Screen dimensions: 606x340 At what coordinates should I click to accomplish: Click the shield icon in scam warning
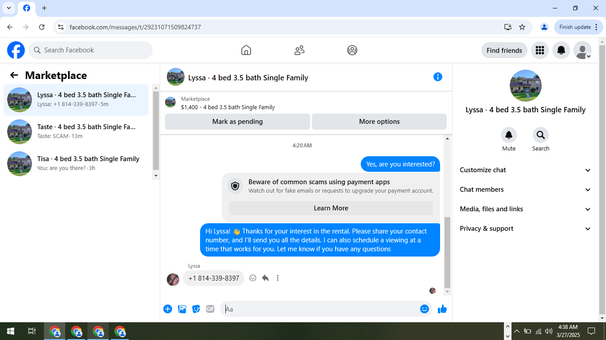coord(235,186)
